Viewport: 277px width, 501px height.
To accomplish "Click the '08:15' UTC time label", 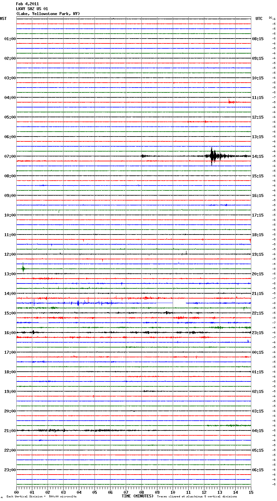I will (x=258, y=39).
